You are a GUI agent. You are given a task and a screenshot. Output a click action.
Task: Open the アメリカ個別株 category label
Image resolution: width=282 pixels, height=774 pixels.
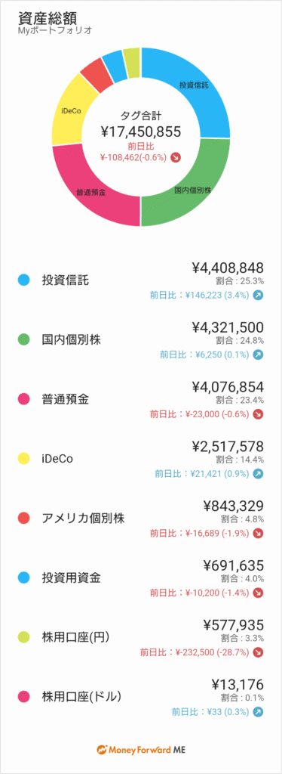tap(83, 518)
